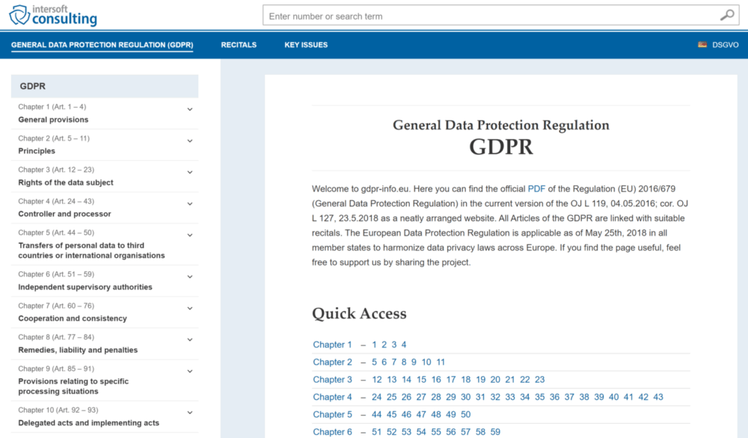Expand Chapter 8 Remedies, liability and penalties
This screenshot has height=438, width=748.
pos(104,343)
